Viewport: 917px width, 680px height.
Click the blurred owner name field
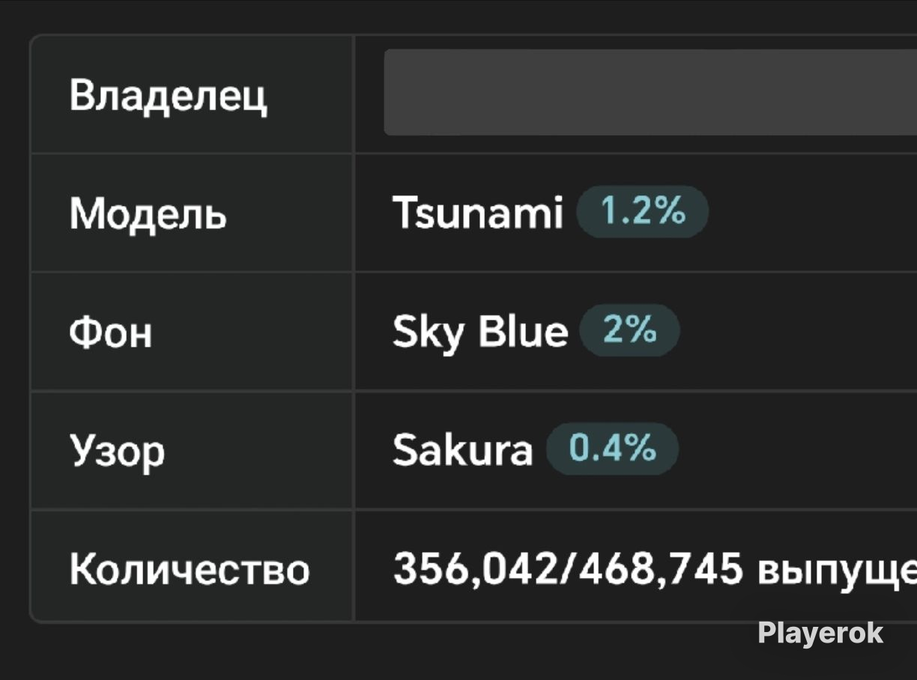click(650, 92)
